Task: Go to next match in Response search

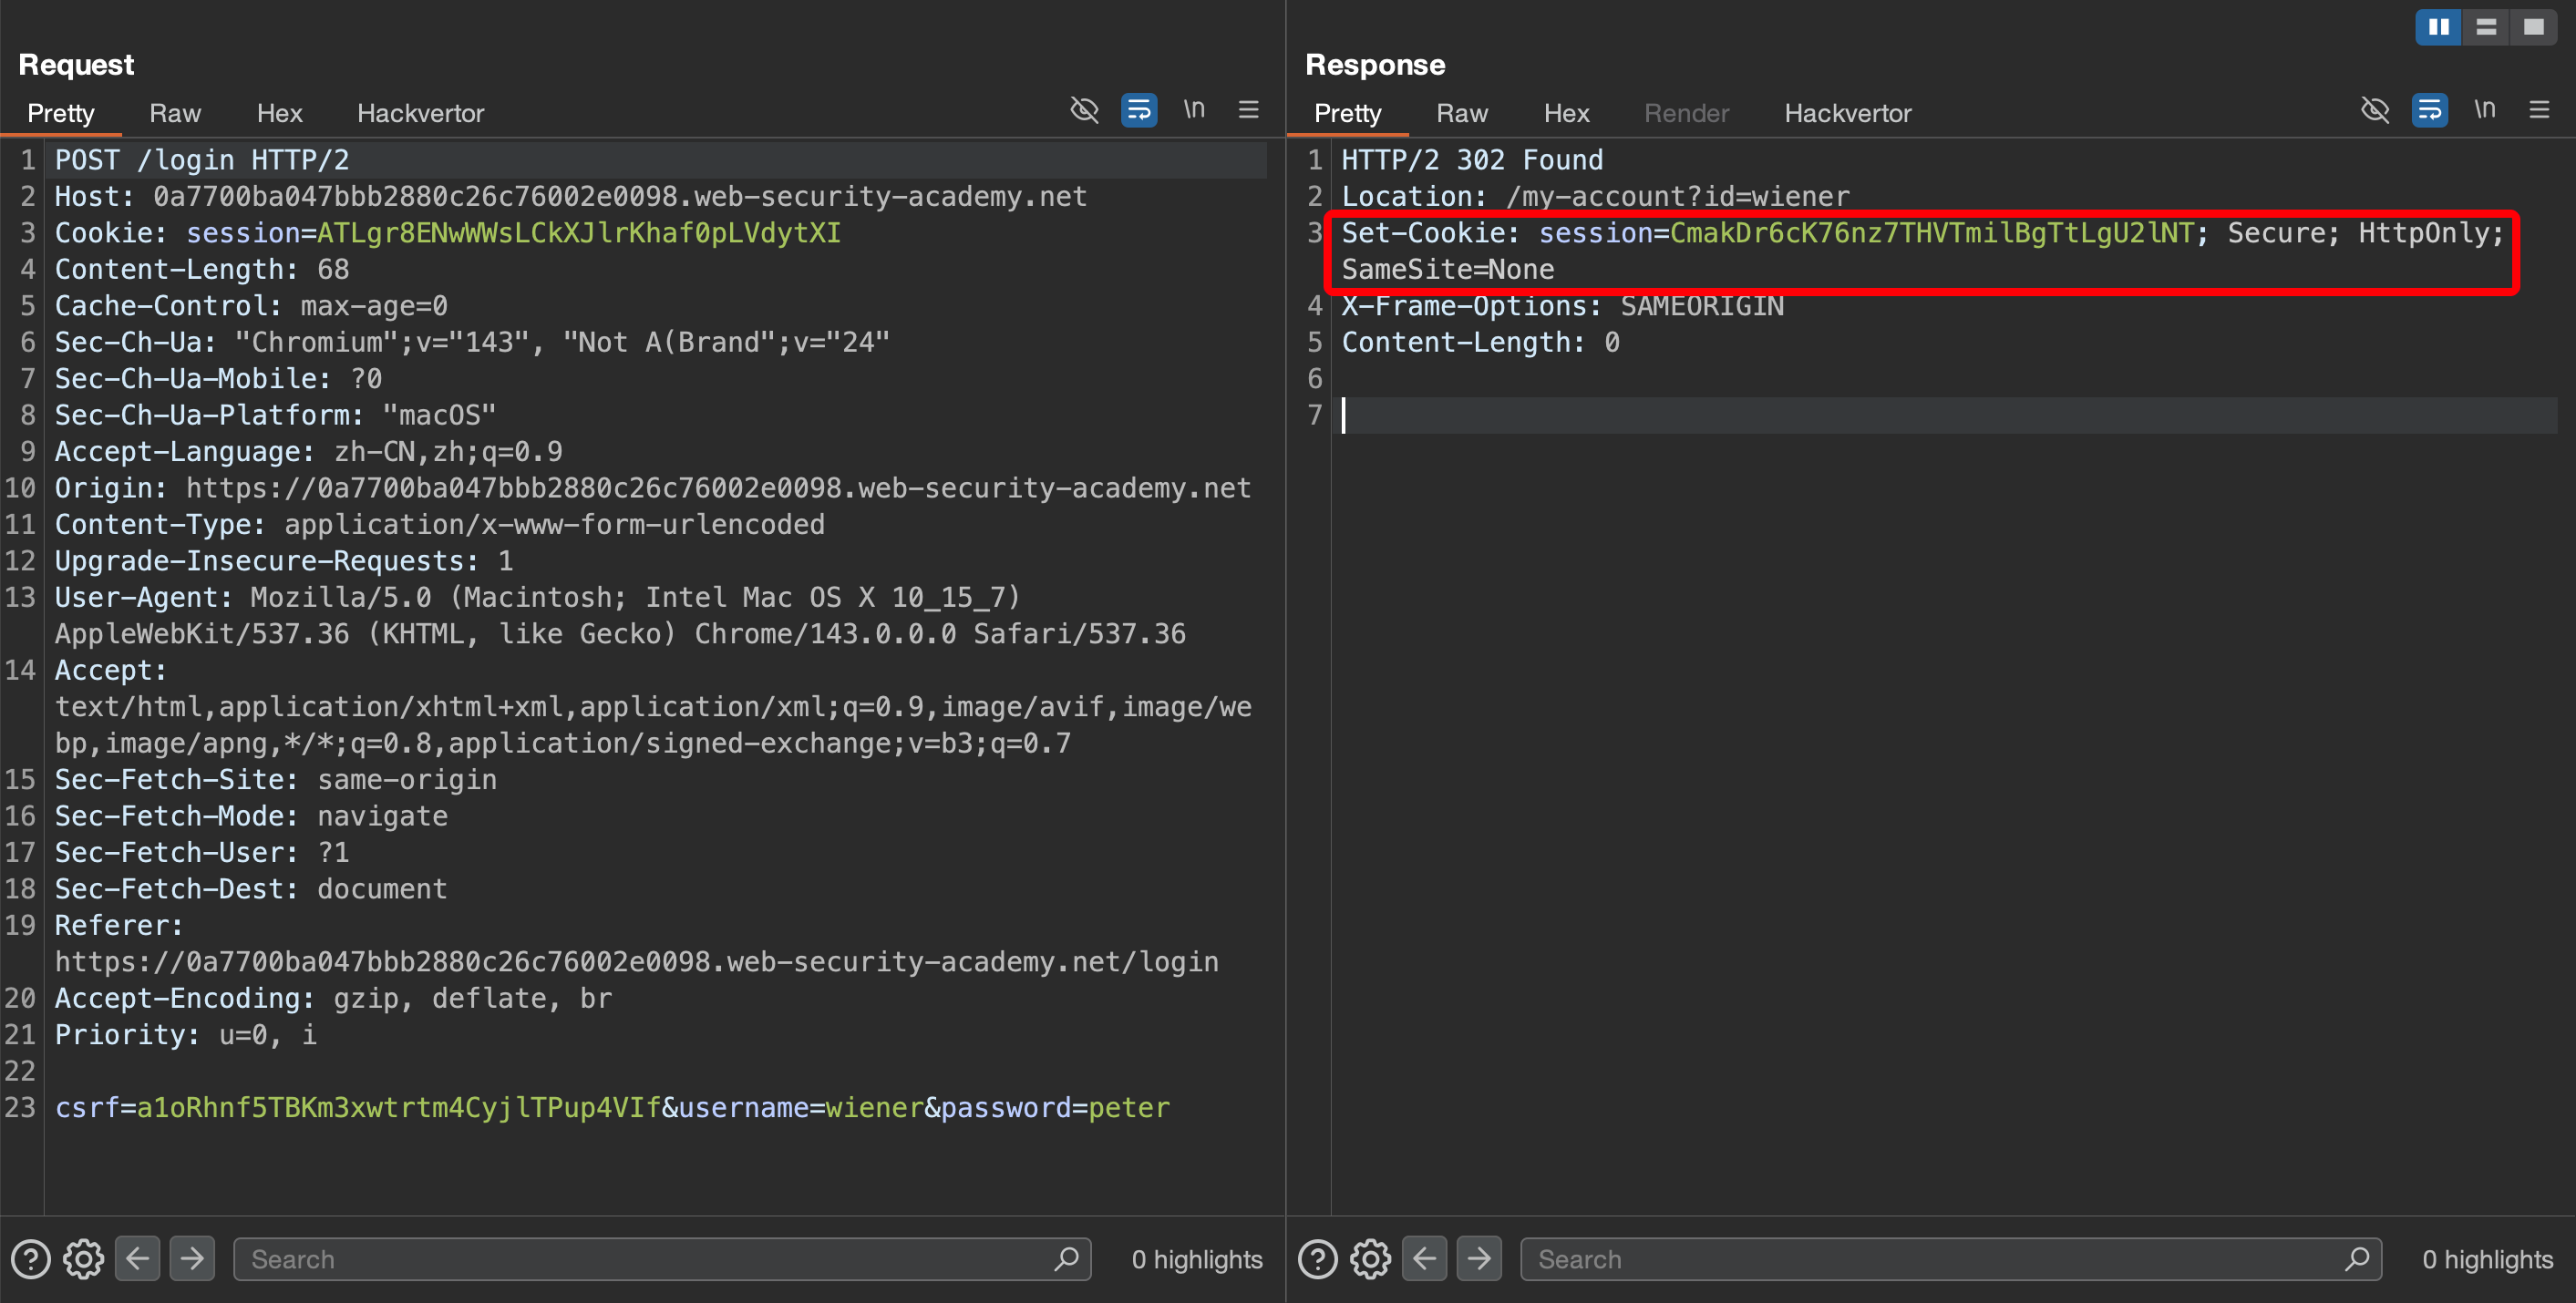Action: [x=1479, y=1258]
